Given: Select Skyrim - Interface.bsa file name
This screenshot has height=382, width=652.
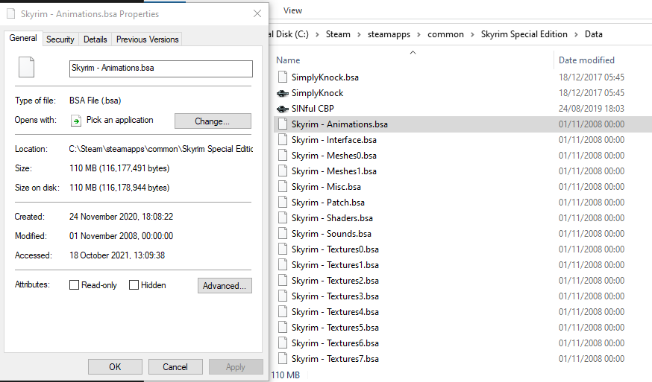Looking at the screenshot, I should point(334,140).
